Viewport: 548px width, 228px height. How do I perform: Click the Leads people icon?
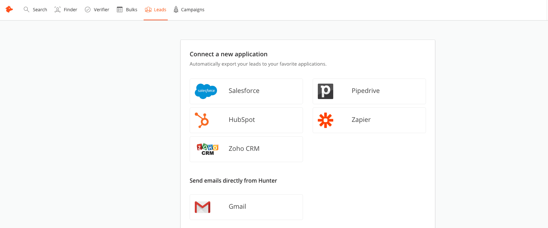coord(148,10)
